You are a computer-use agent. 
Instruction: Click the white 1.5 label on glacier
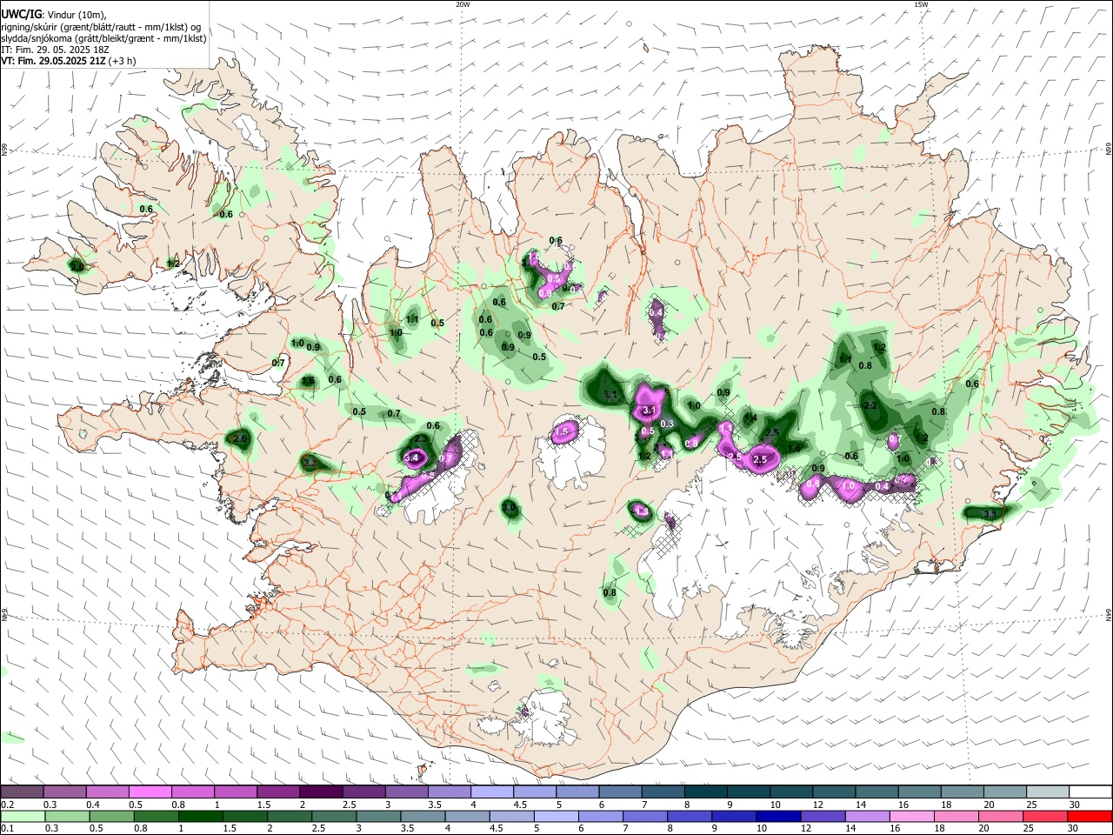point(562,431)
